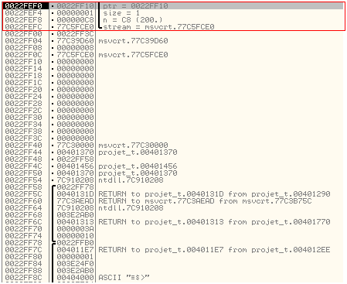Select the highlighted stack address 0022FEF0
The height and width of the screenshot is (284, 347).
pyautogui.click(x=23, y=6)
